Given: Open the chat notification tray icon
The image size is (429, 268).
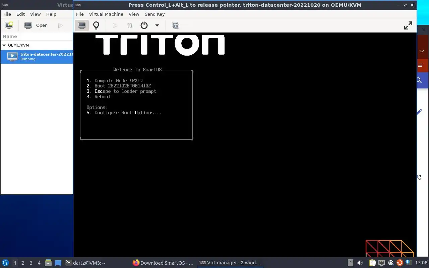Looking at the screenshot, I should pyautogui.click(x=409, y=263).
